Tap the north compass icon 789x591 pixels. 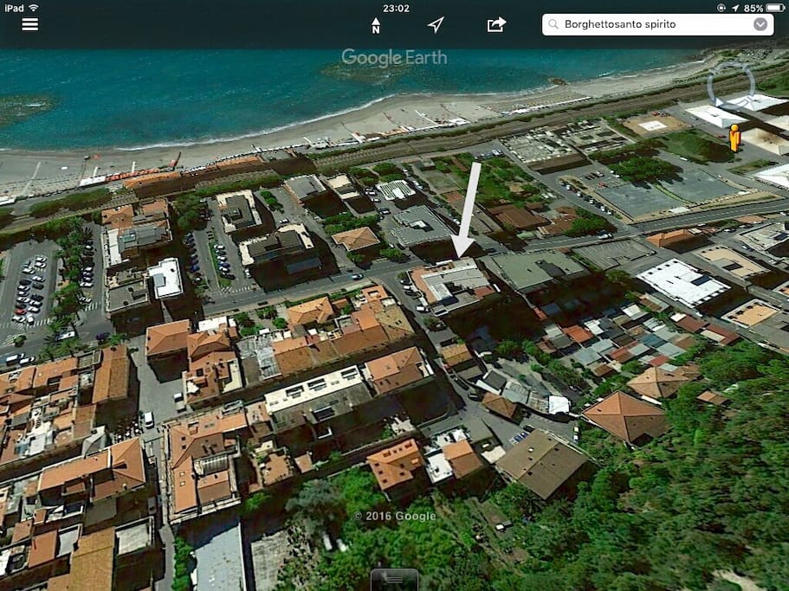pos(375,25)
